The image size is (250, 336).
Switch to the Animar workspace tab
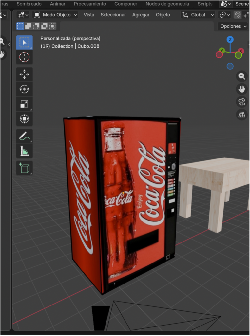[58, 4]
